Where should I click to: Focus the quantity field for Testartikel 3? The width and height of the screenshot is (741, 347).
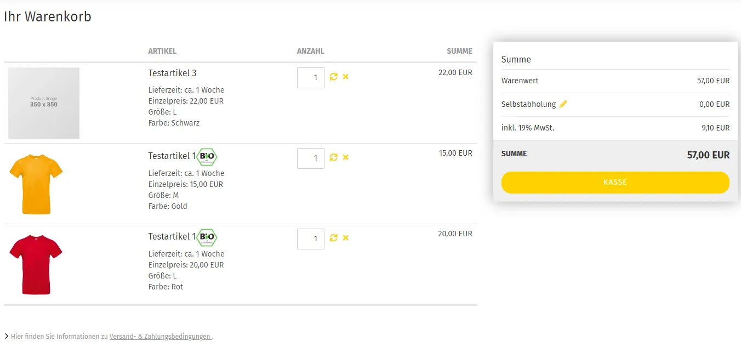point(311,78)
